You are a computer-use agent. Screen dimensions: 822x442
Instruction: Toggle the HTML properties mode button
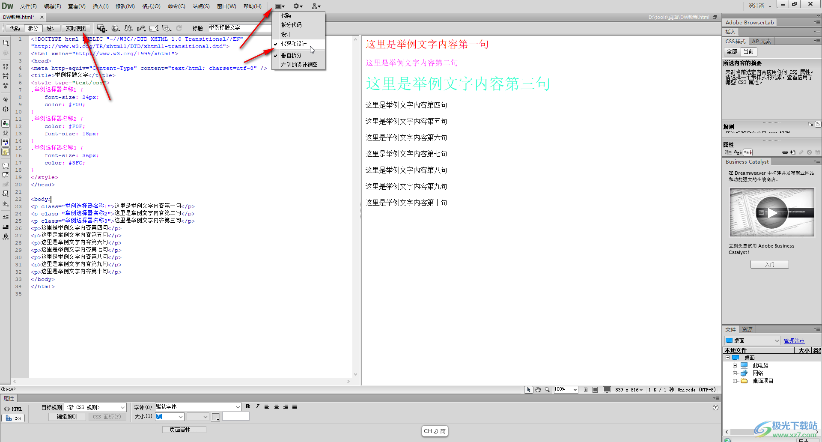click(13, 409)
